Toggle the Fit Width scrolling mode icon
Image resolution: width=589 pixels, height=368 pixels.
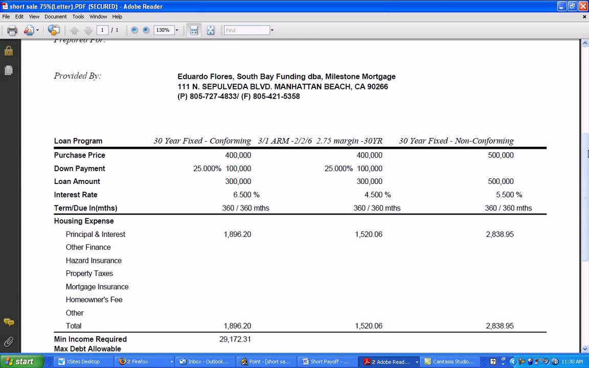194,31
